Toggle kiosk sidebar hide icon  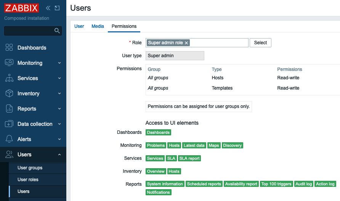coord(57,8)
